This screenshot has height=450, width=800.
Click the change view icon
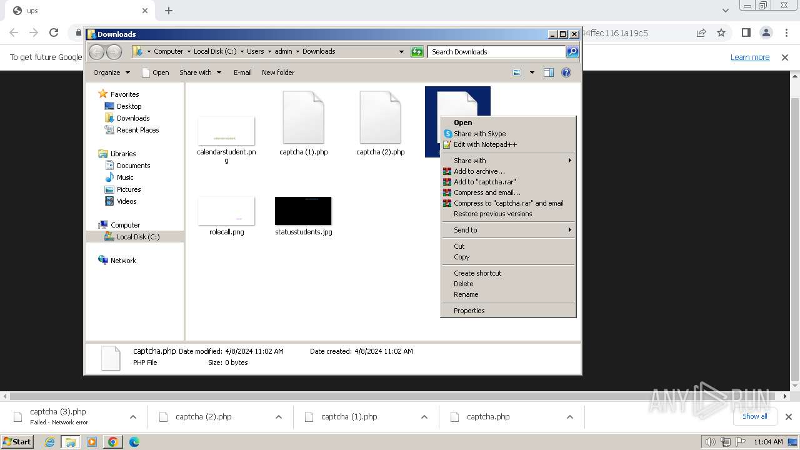click(517, 72)
